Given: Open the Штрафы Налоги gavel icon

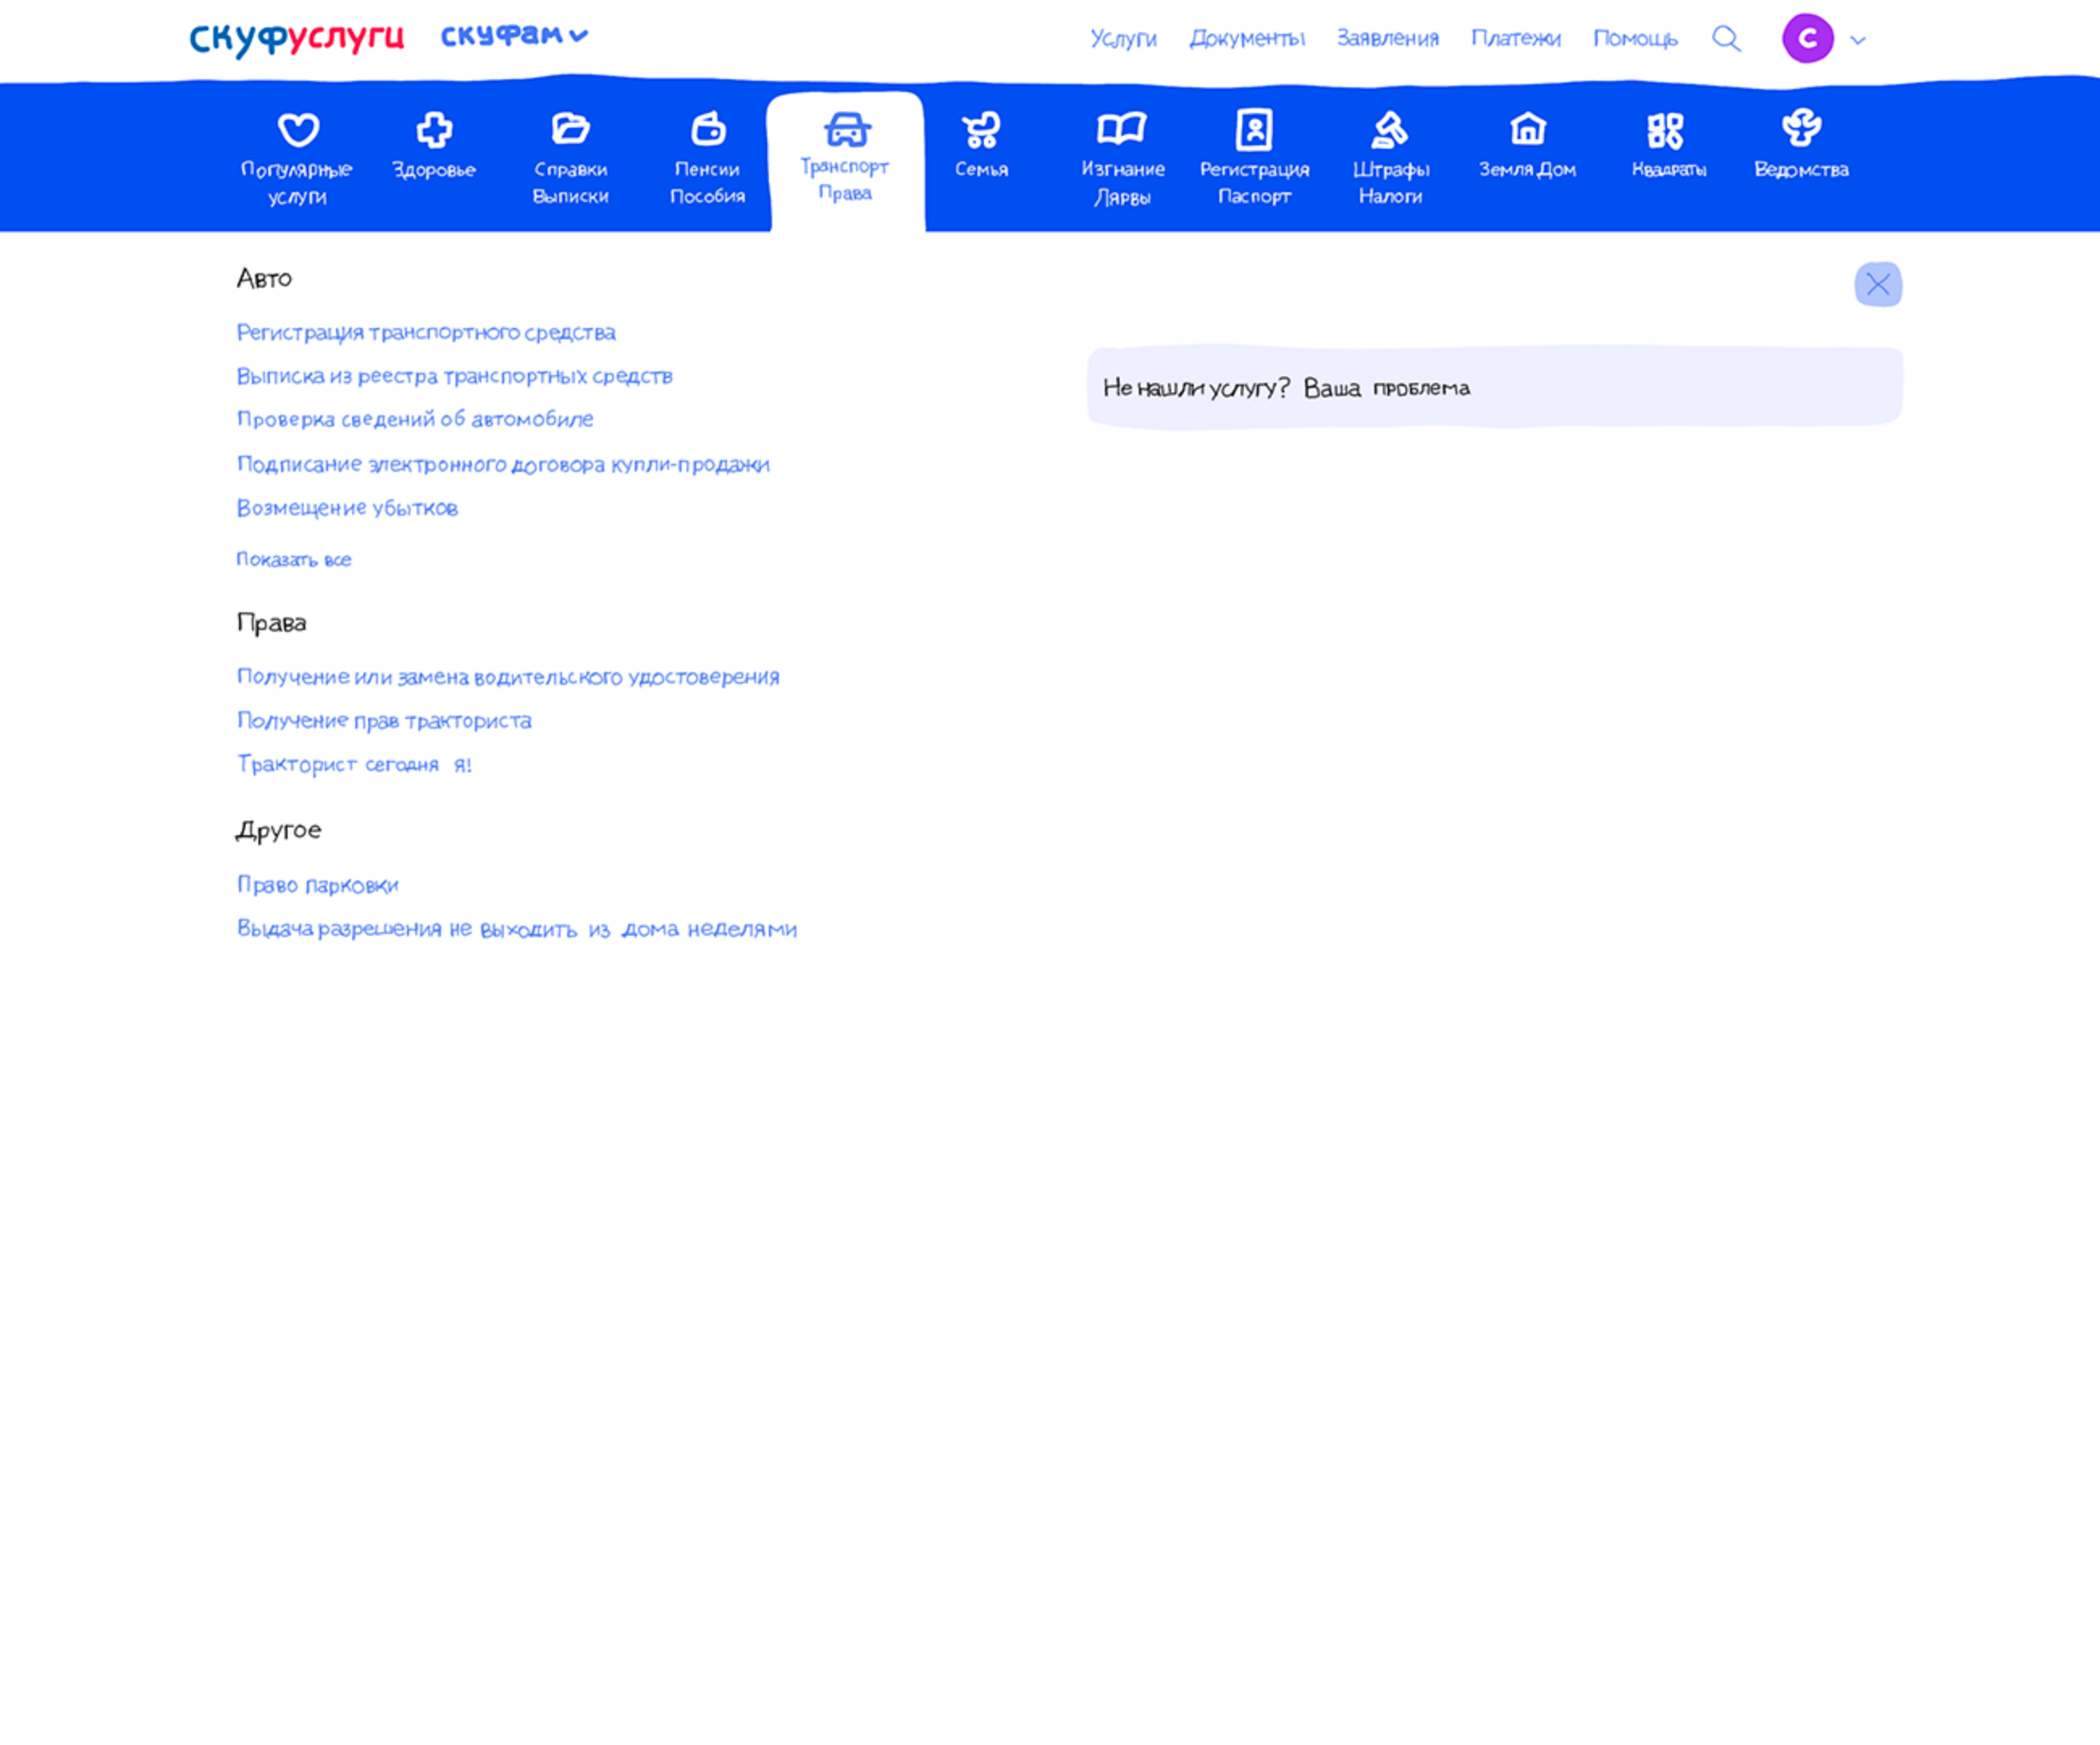Looking at the screenshot, I should coord(1390,130).
